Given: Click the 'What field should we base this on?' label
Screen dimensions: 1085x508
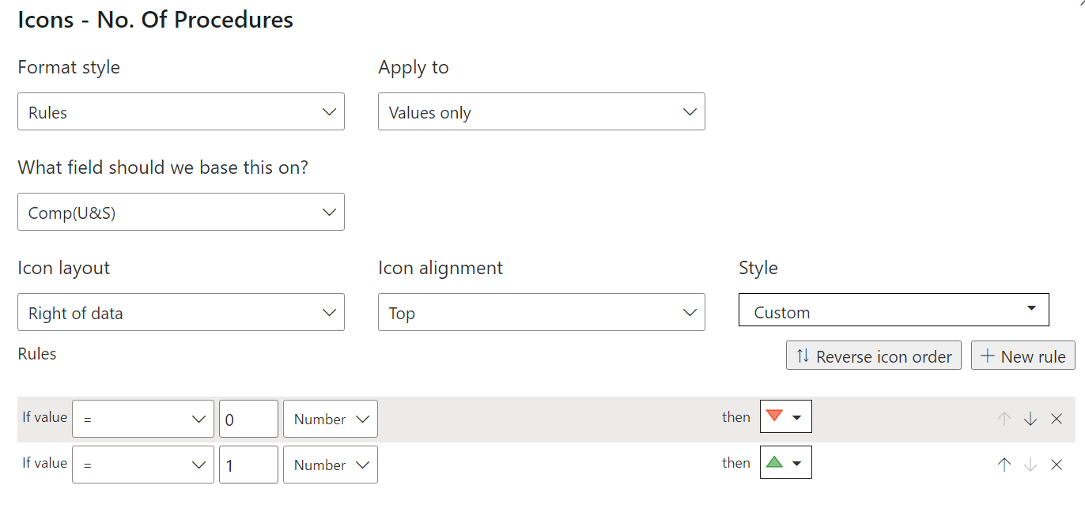Looking at the screenshot, I should (163, 167).
